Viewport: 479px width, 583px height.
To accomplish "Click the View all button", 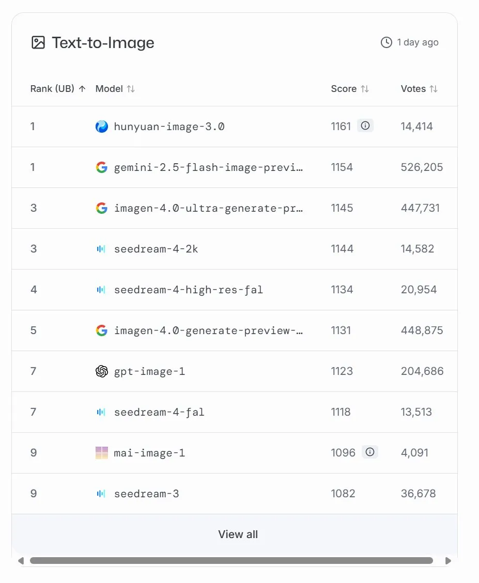I will [x=238, y=534].
